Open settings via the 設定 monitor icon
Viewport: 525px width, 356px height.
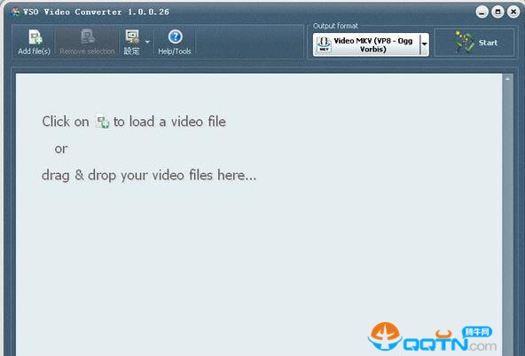[132, 37]
